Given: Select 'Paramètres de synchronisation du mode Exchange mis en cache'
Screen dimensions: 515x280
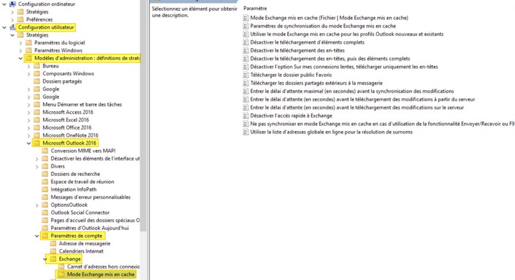Looking at the screenshot, I should pos(323,26).
